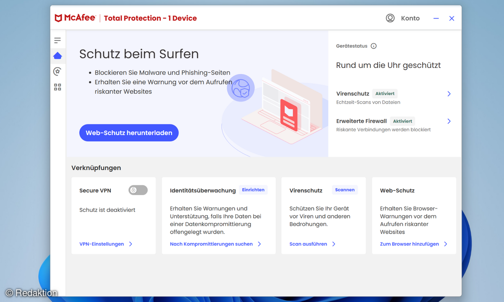The height and width of the screenshot is (302, 504).
Task: Click the Gerätestatus info icon
Action: [x=373, y=46]
